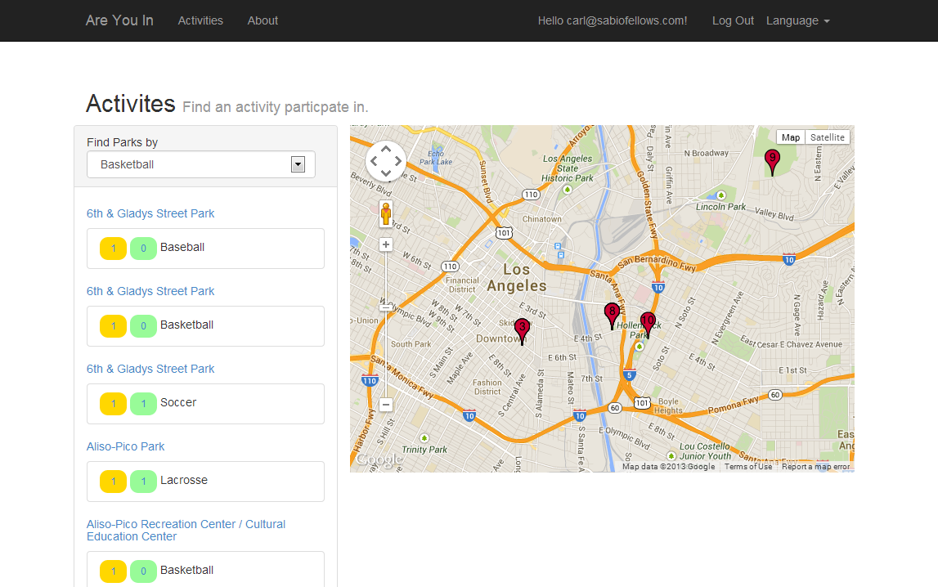938x587 pixels.
Task: Click Terms of Use on map
Action: 748,467
